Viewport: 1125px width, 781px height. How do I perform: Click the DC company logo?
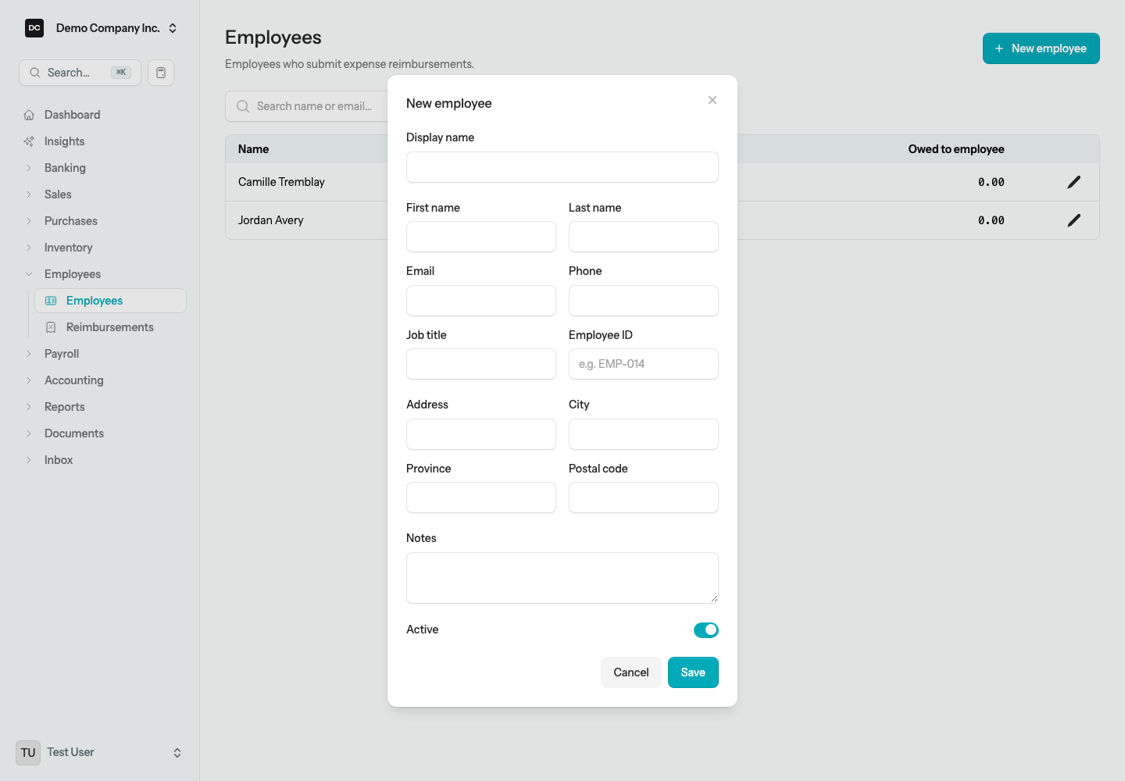tap(34, 28)
